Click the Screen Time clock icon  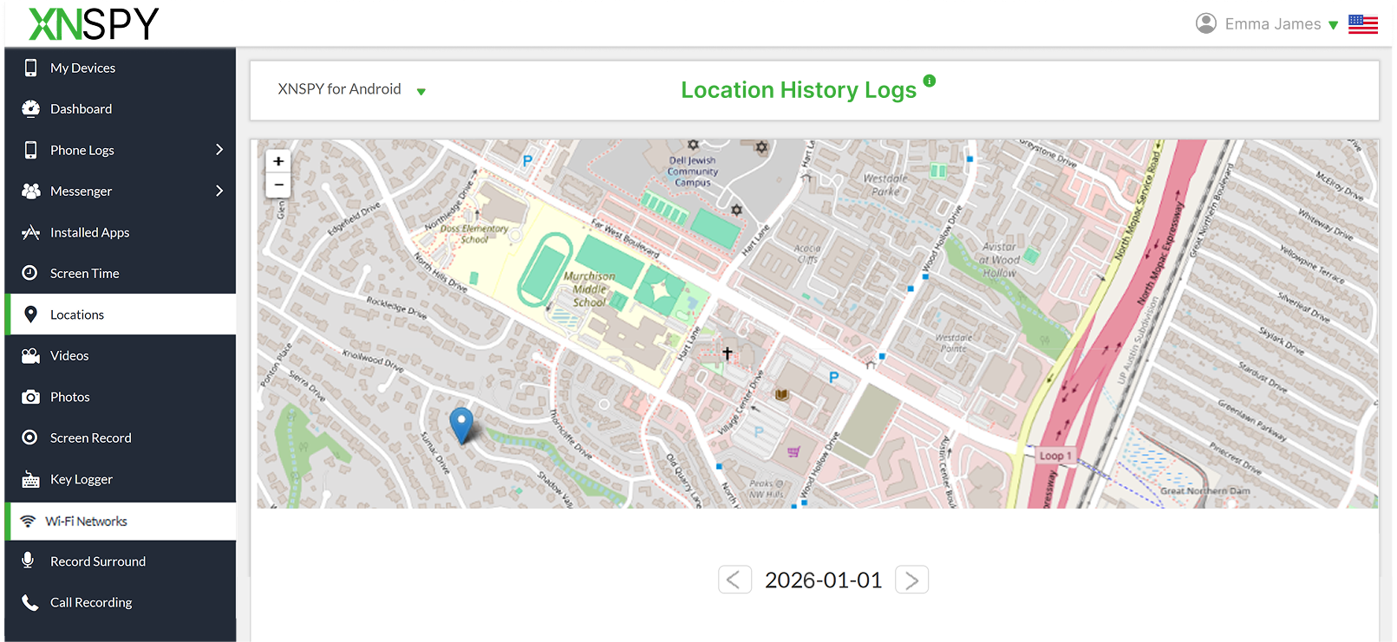pyautogui.click(x=29, y=273)
